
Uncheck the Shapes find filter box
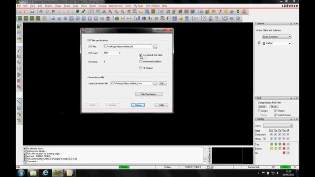click(276, 111)
